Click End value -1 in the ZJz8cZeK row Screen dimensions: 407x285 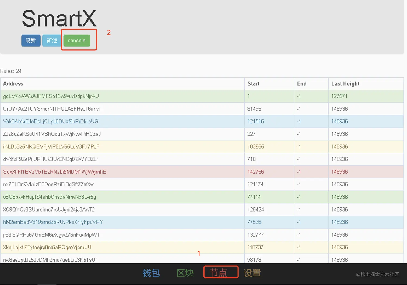pos(299,134)
